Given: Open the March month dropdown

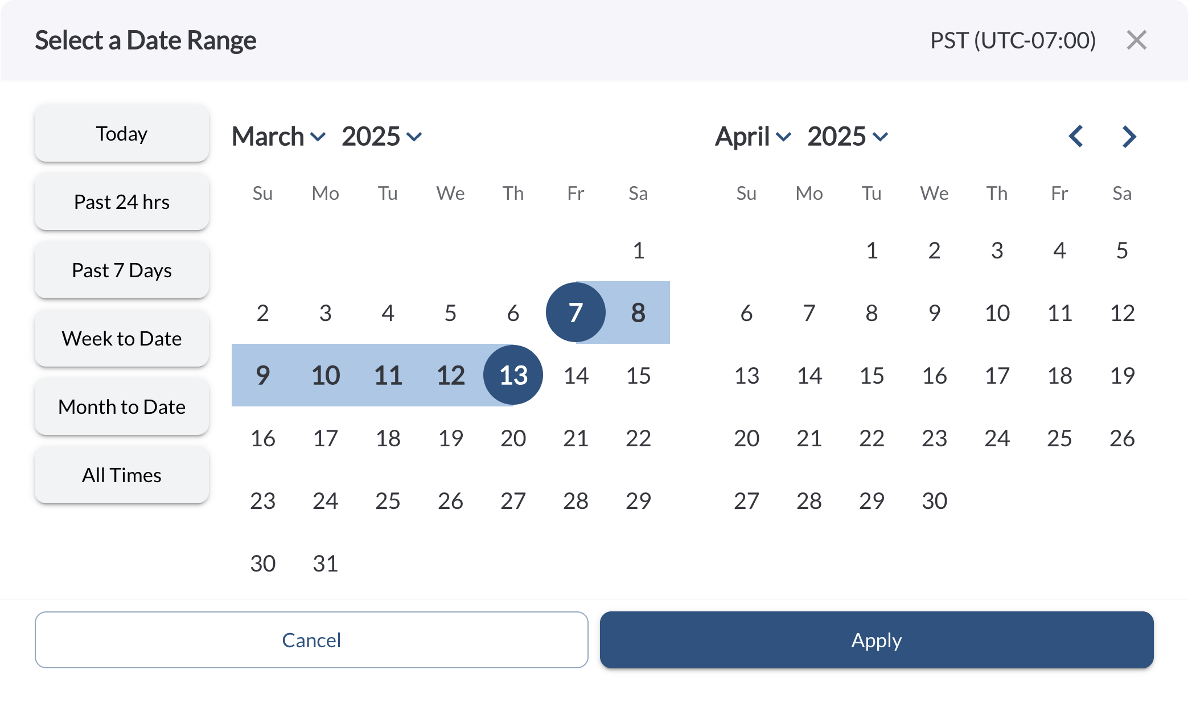Looking at the screenshot, I should [278, 137].
